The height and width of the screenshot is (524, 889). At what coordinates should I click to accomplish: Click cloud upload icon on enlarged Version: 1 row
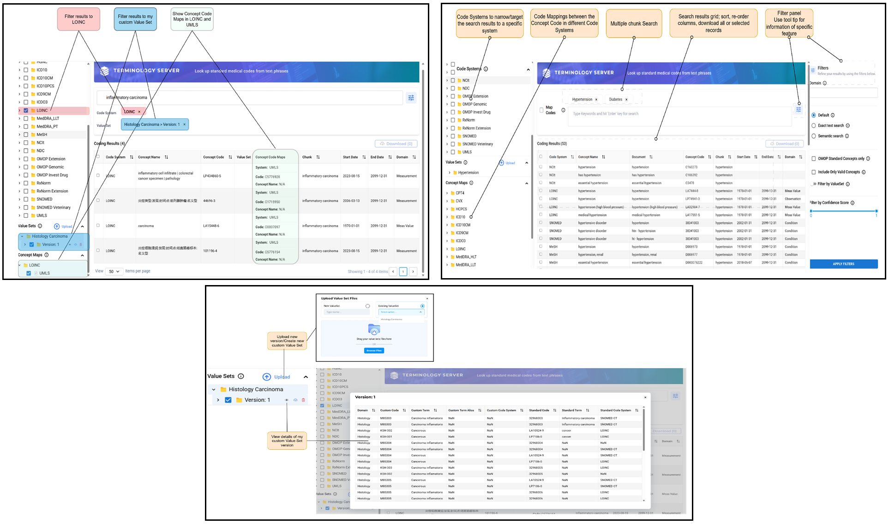295,400
